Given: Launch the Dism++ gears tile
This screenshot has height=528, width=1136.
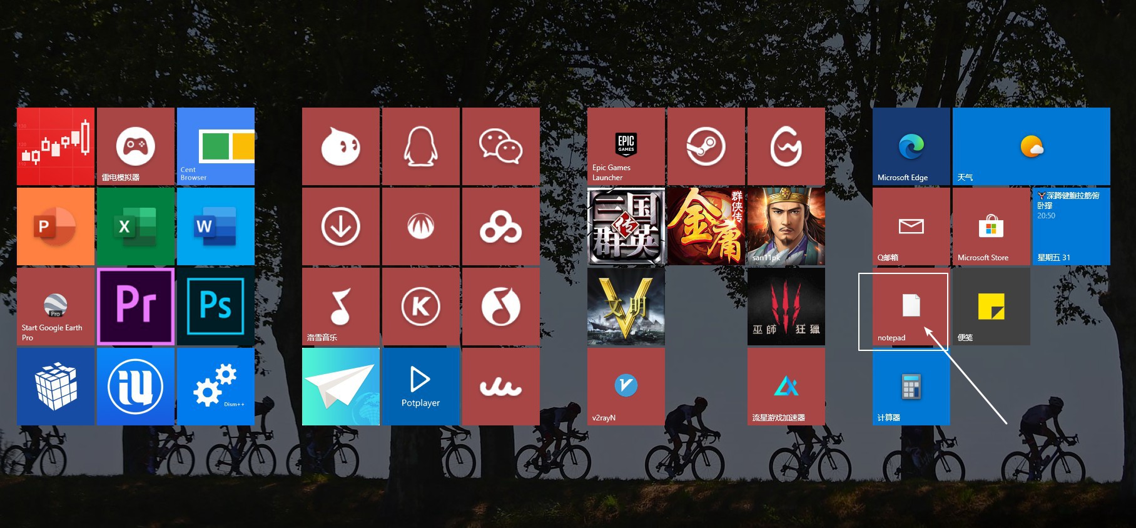Looking at the screenshot, I should click(216, 387).
